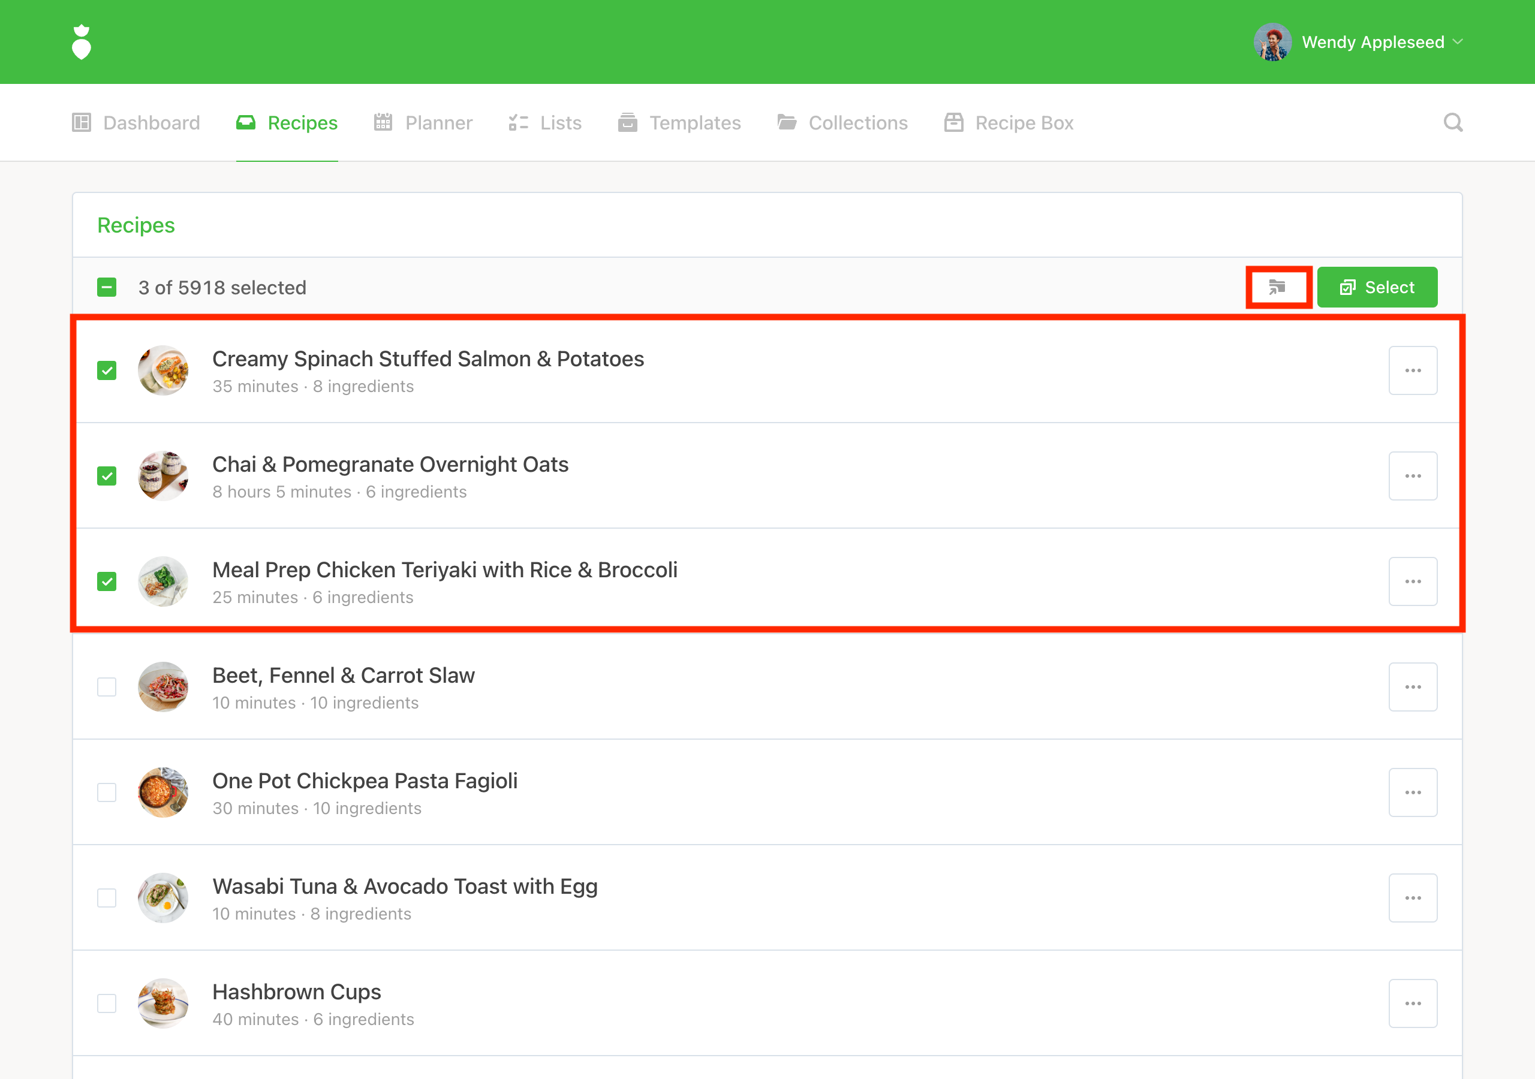
Task: Open options menu for Hashbrown Cups
Action: (x=1412, y=1003)
